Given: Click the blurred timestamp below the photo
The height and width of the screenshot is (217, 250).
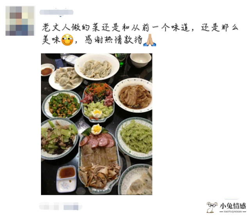Looking at the screenshot, I should point(61,206).
